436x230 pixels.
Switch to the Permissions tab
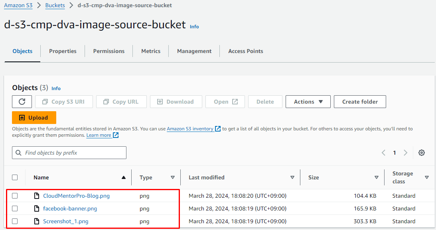point(109,51)
